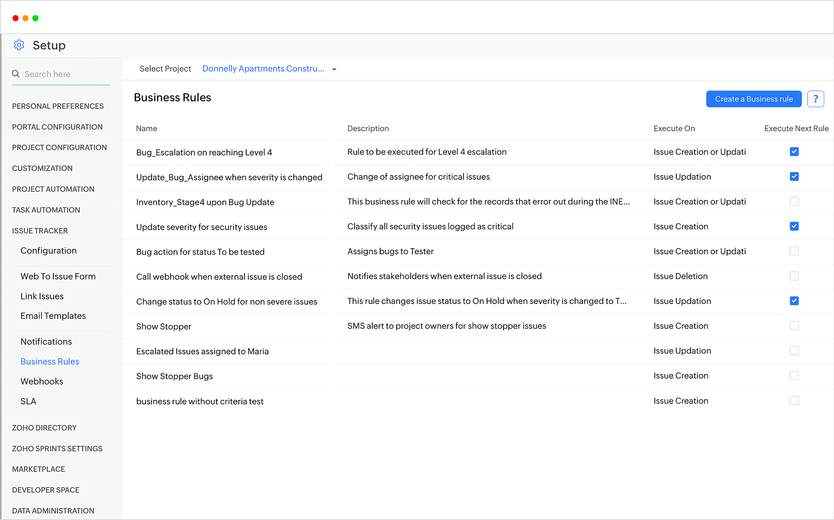This screenshot has width=834, height=520.
Task: Click the help question mark icon
Action: click(x=815, y=99)
